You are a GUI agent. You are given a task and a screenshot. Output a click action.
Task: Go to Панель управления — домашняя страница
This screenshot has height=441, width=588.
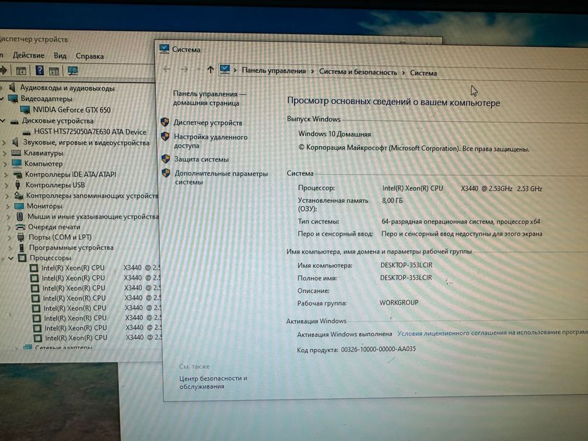209,98
